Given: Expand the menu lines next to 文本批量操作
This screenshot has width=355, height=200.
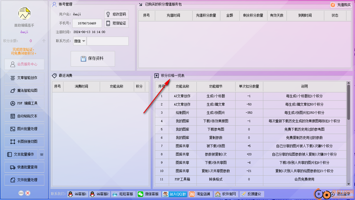Looking at the screenshot, I should [42, 155].
